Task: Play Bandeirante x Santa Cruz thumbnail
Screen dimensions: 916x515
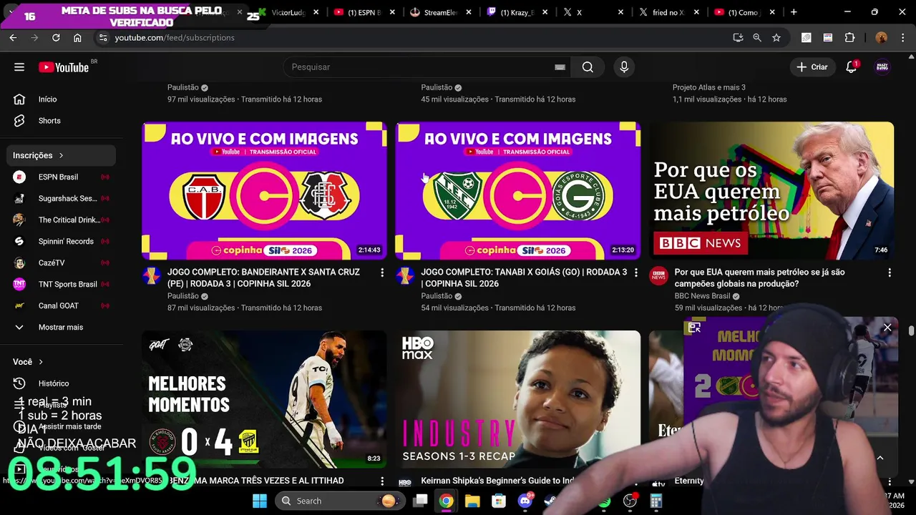Action: [264, 190]
